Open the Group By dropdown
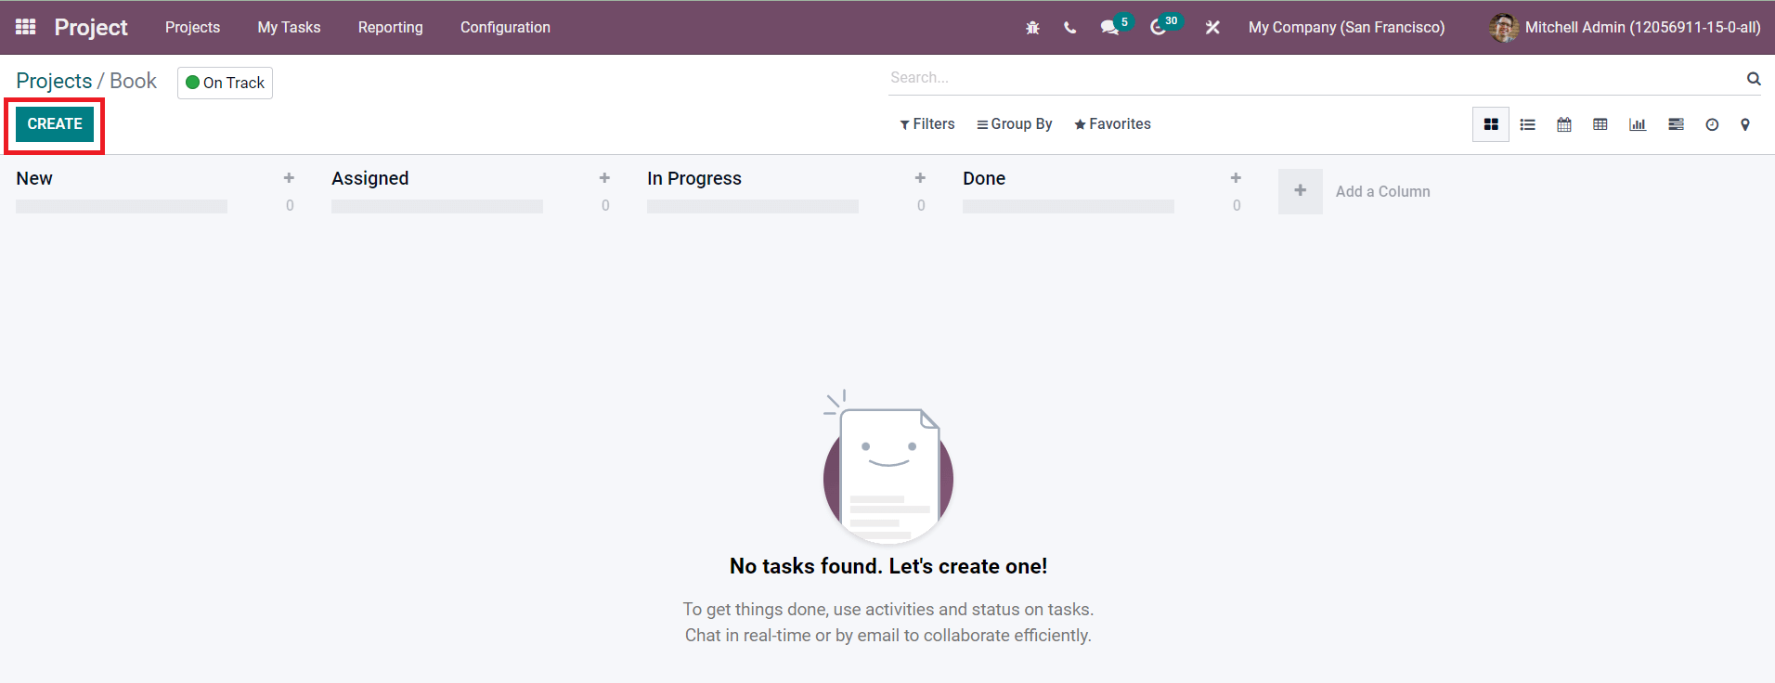Screen dimensions: 1775x683 [x=1015, y=124]
